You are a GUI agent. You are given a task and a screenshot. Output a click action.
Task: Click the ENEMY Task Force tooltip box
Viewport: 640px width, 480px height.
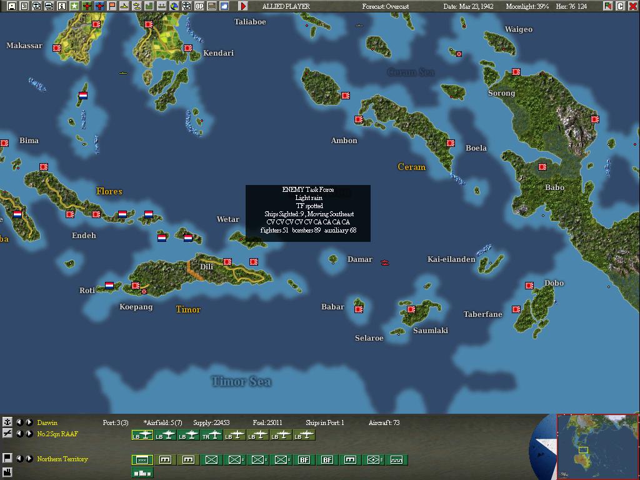click(308, 214)
